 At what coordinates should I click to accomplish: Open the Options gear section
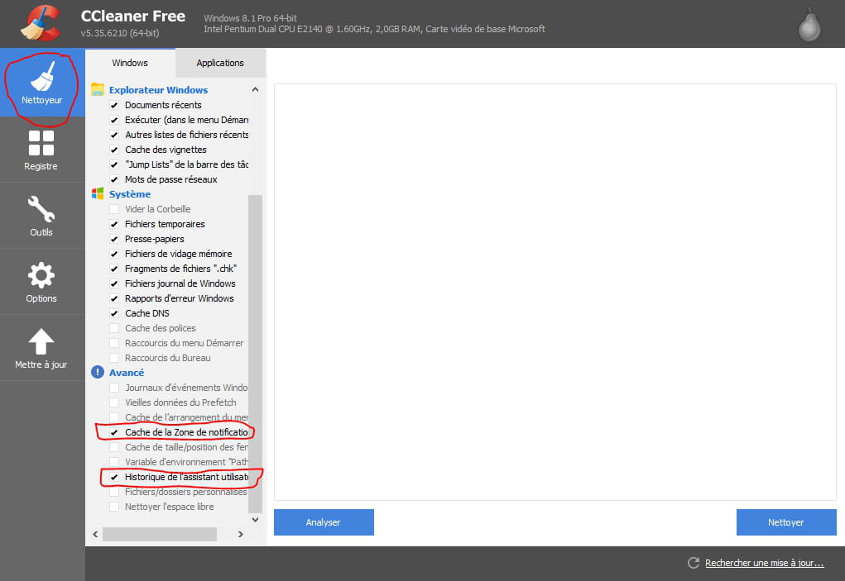pos(42,282)
